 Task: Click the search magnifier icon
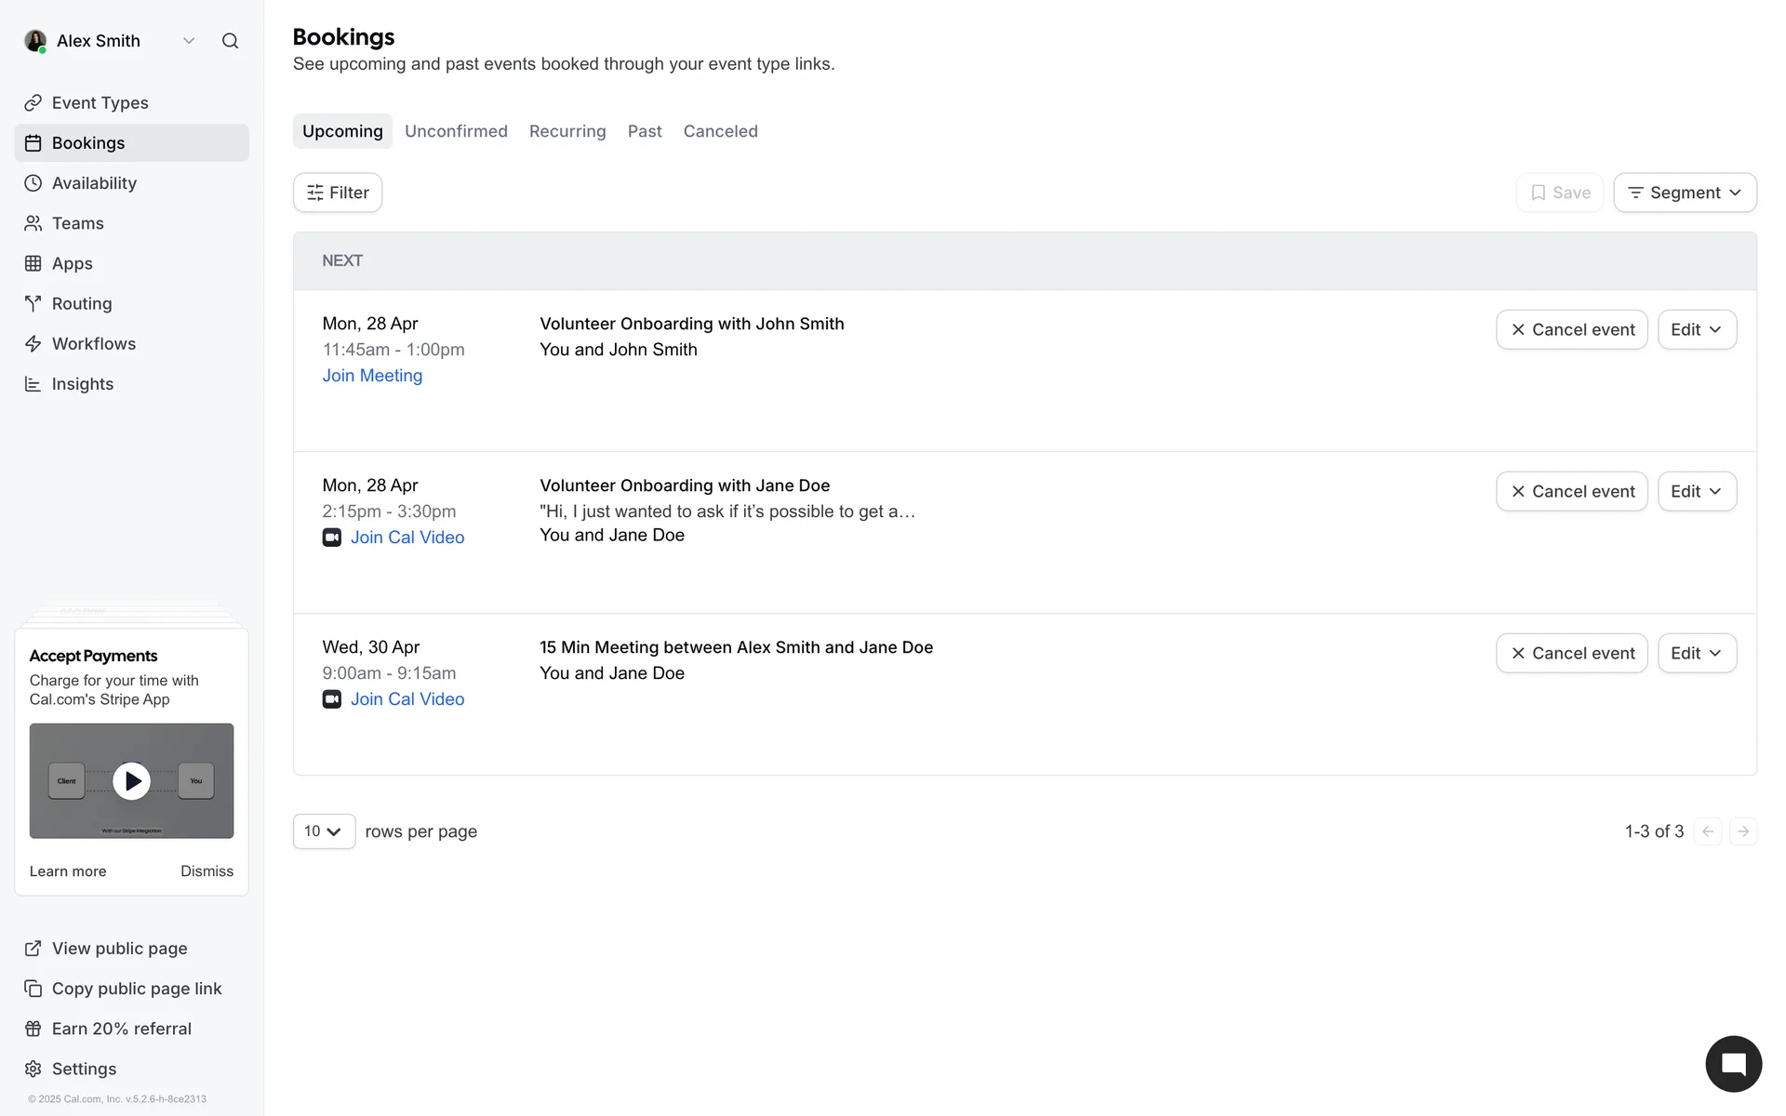pyautogui.click(x=230, y=41)
